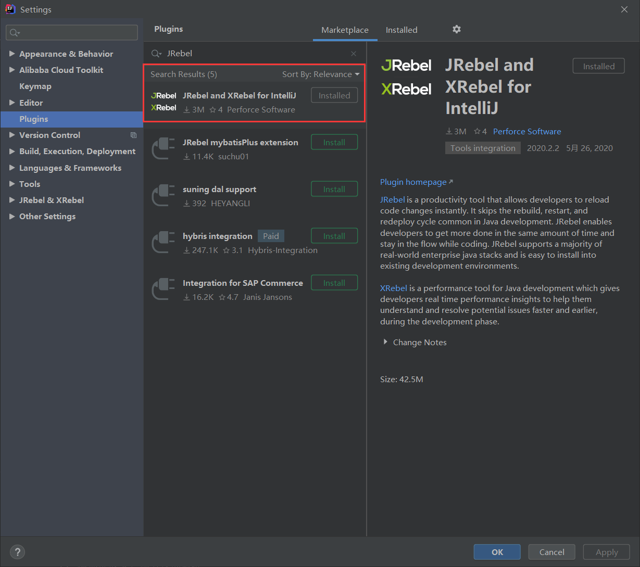
Task: Open the Sort By: Relevance dropdown
Action: [x=321, y=74]
